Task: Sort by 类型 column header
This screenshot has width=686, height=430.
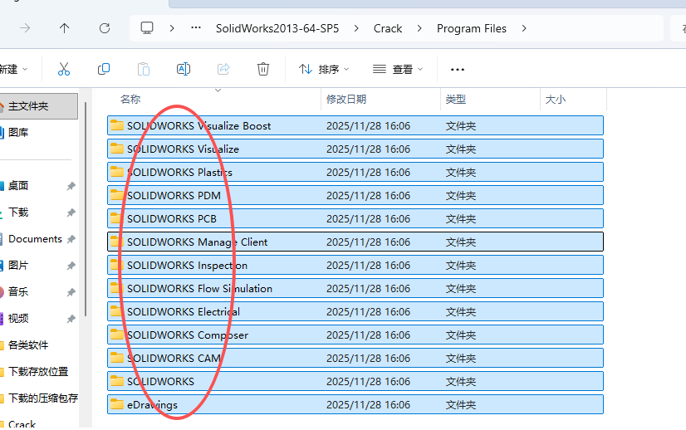Action: pyautogui.click(x=455, y=100)
